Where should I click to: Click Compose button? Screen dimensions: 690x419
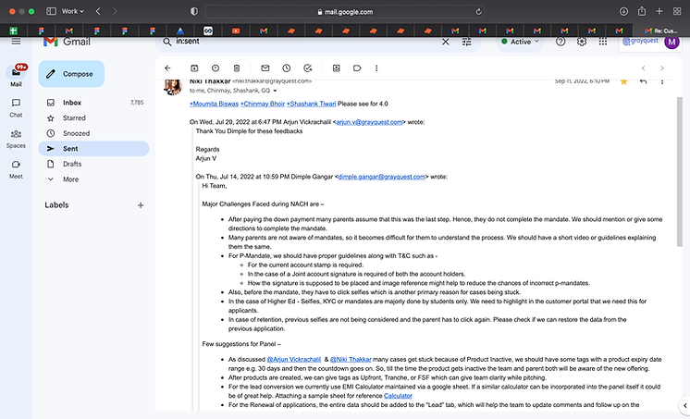pyautogui.click(x=71, y=74)
